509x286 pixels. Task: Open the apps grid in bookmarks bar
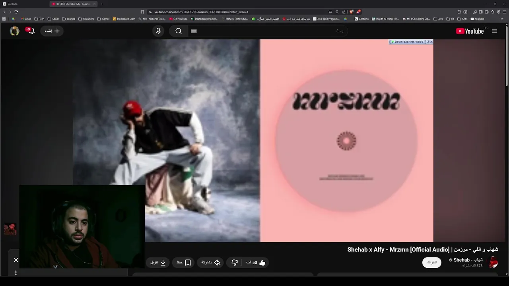(4, 19)
